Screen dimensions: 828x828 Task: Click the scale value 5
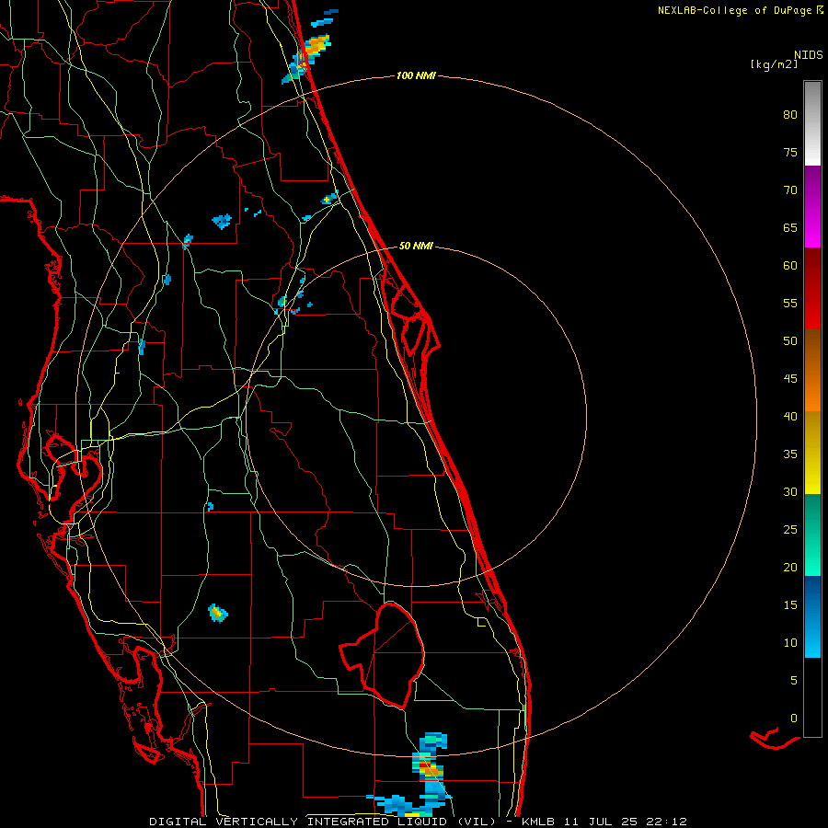[x=794, y=681]
